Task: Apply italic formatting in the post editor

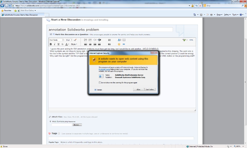Action: coord(55,44)
